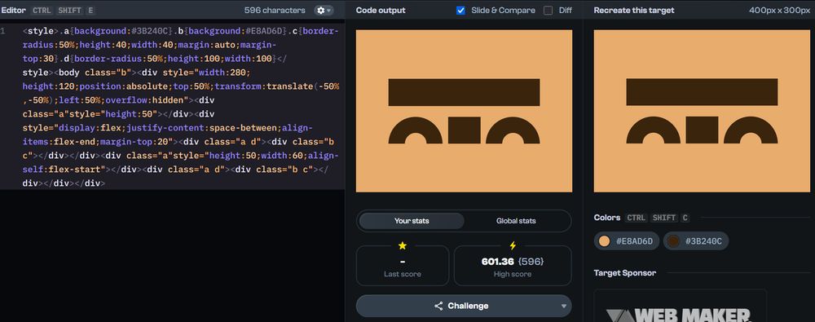The height and width of the screenshot is (322, 815).
Task: Click the Last score card
Action: point(403,265)
